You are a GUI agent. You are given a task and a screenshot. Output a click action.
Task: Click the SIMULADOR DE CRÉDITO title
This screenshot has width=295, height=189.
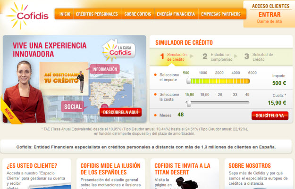coord(184,42)
